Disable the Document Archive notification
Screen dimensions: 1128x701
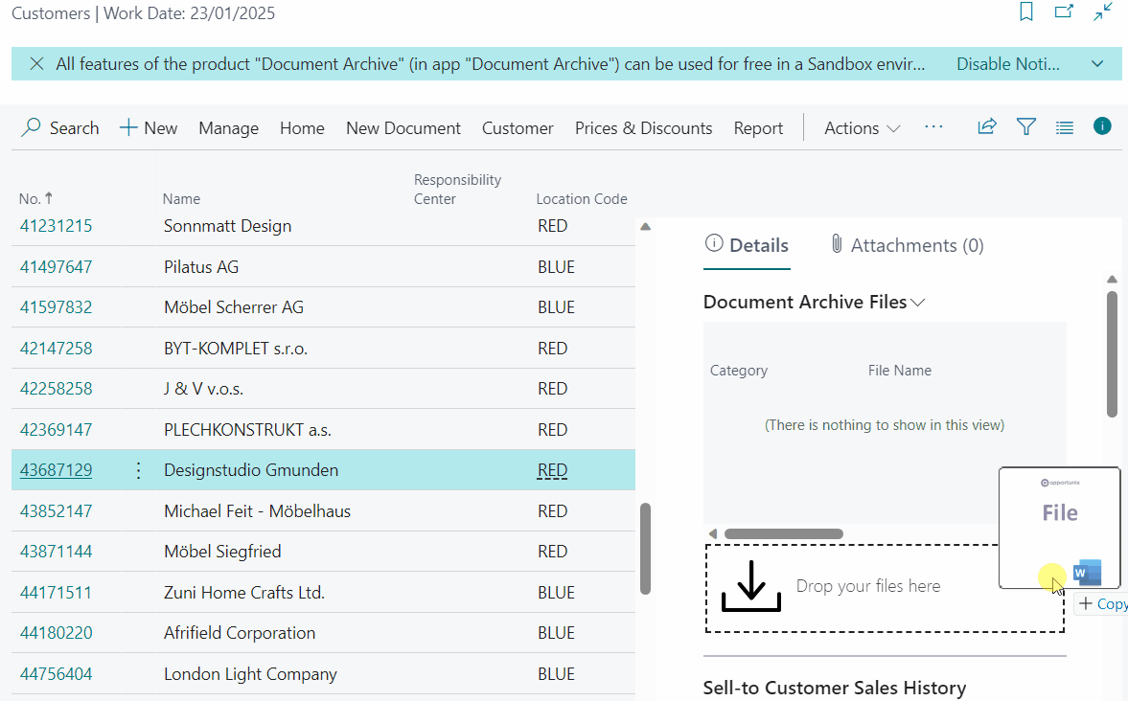tap(1008, 63)
